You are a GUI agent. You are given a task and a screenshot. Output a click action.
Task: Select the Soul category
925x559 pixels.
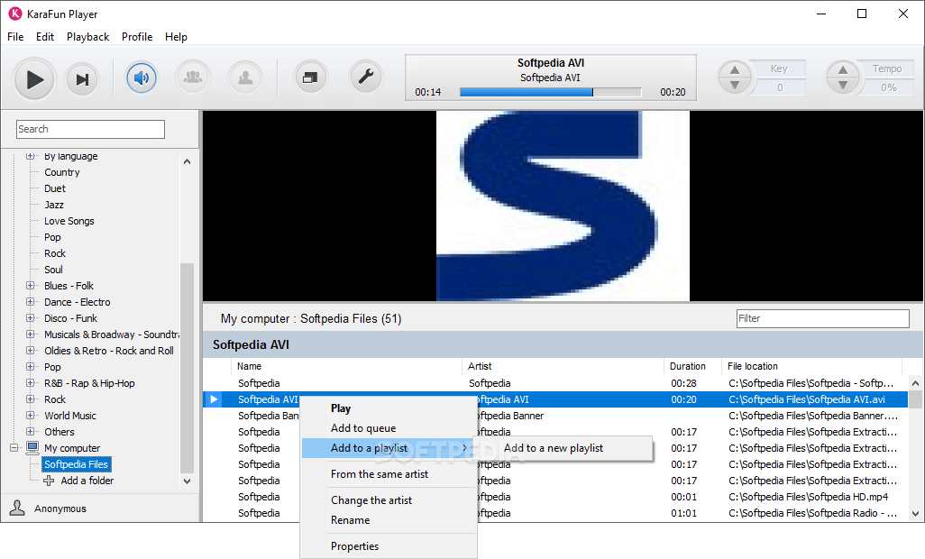click(x=54, y=270)
